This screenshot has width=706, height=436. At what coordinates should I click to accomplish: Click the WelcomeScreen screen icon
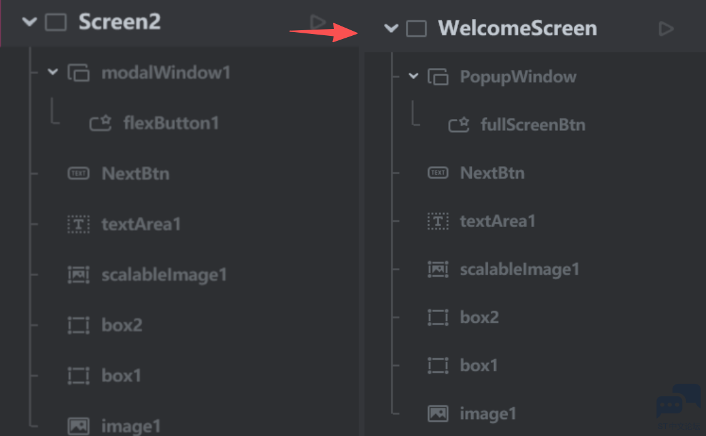point(416,29)
